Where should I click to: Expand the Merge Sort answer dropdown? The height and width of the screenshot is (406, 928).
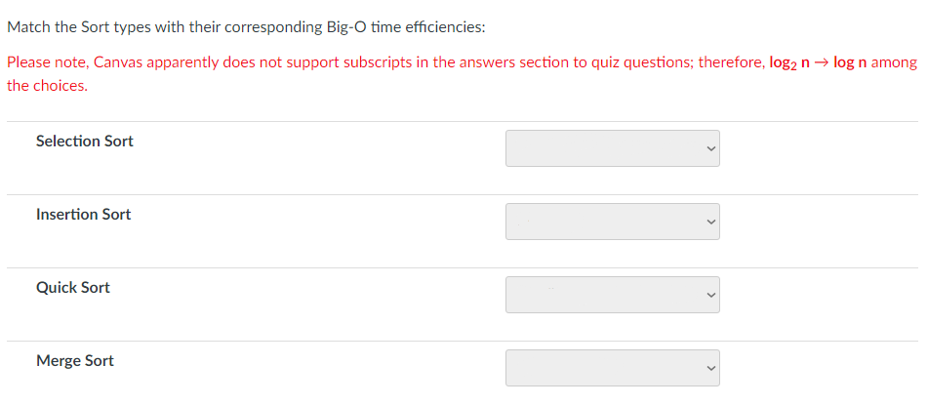(612, 368)
